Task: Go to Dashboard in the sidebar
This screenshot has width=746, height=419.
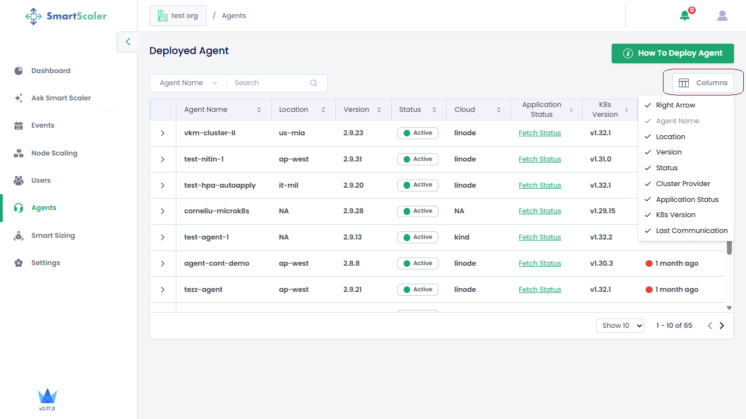Action: tap(50, 71)
